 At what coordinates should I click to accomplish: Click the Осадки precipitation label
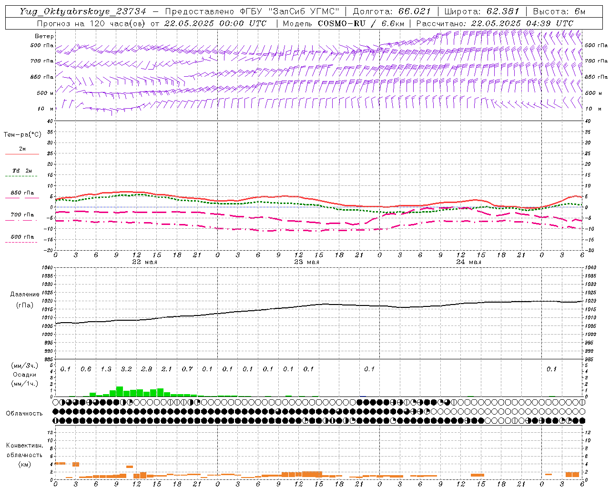click(25, 375)
